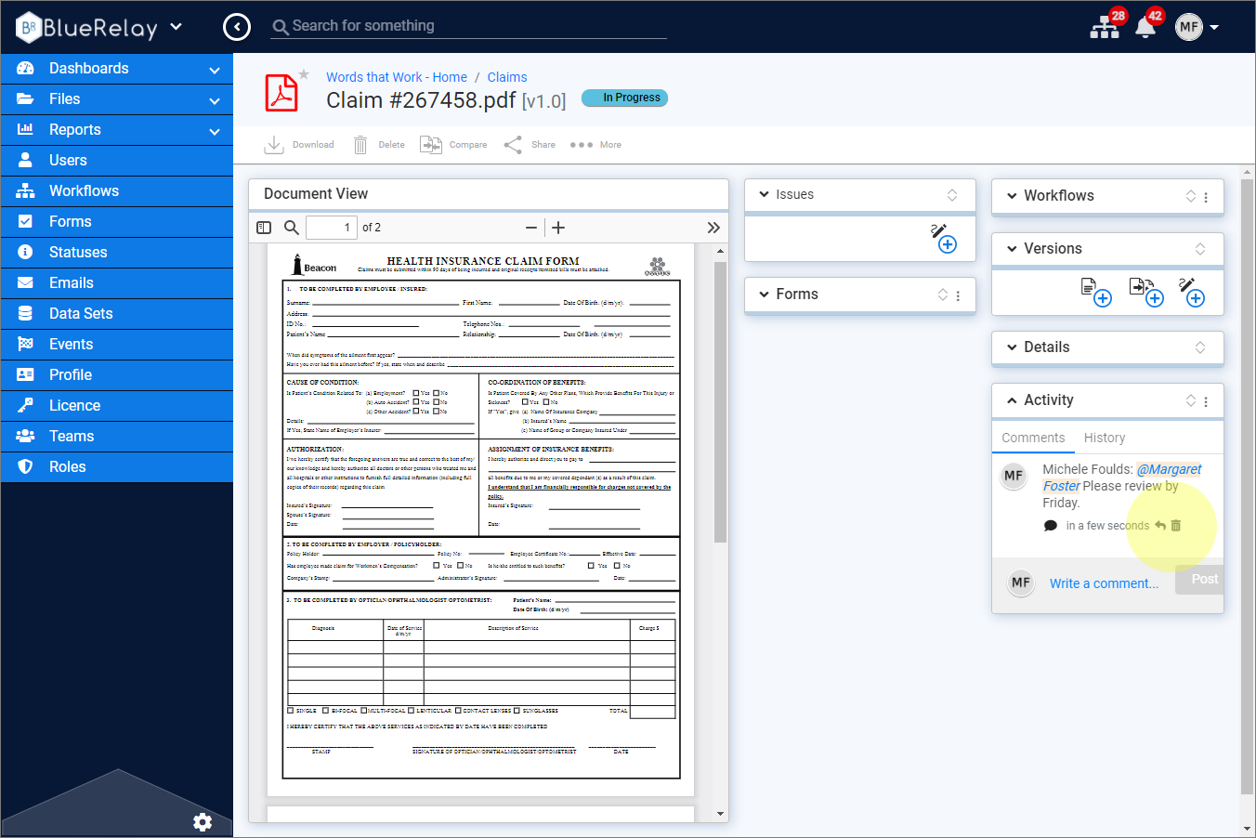Open the More actions menu
This screenshot has width=1256, height=838.
(x=595, y=145)
